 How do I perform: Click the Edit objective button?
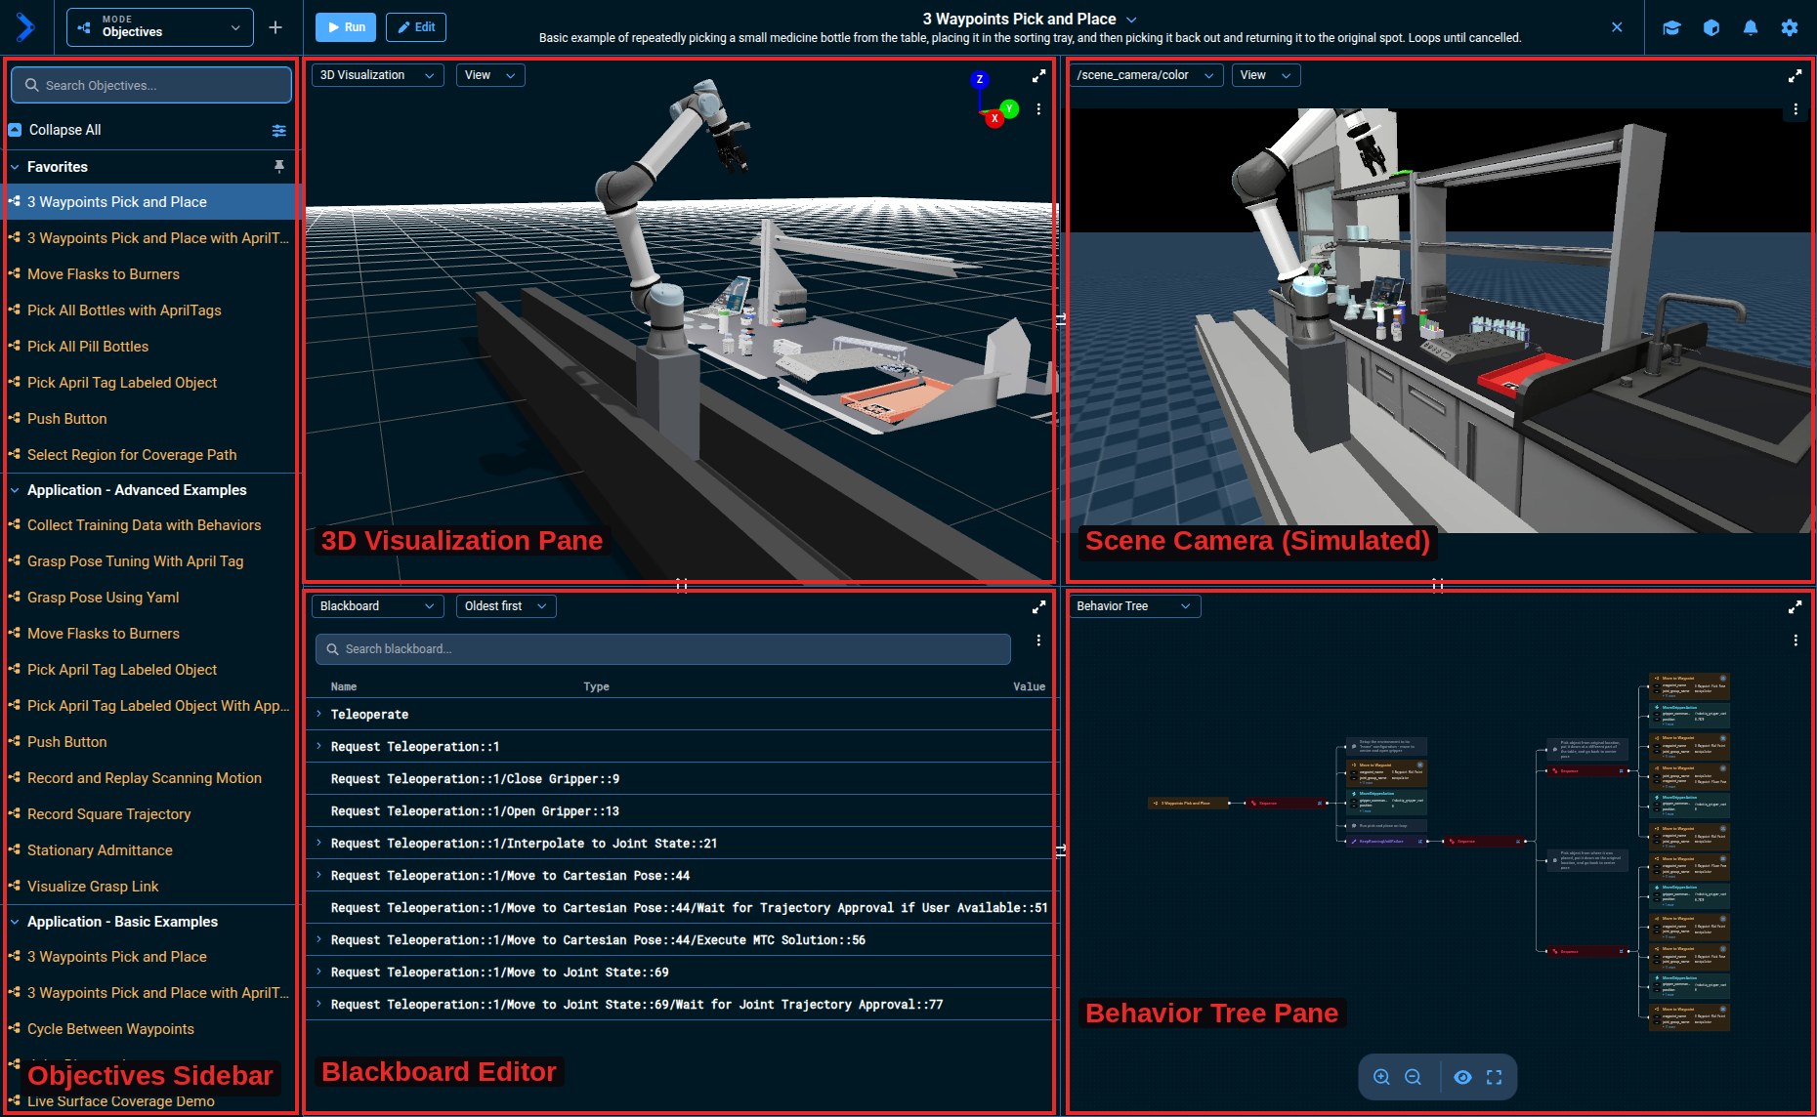[416, 27]
